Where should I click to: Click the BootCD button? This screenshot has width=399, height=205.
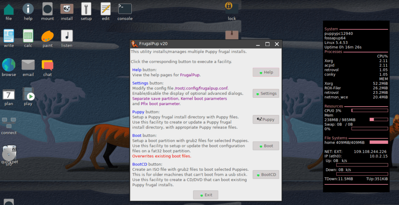266,175
